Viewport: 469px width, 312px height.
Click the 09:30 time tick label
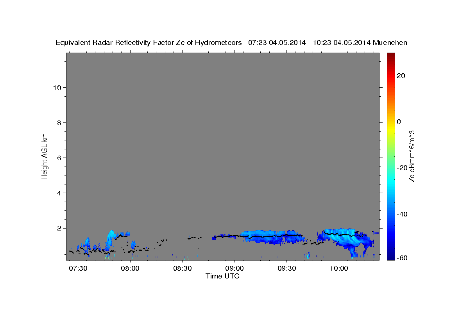click(x=286, y=269)
